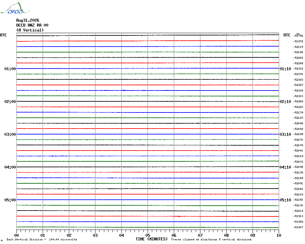Screen dimensions: 305x244
Task: Select the DC value -52123
Action: click(x=298, y=118)
